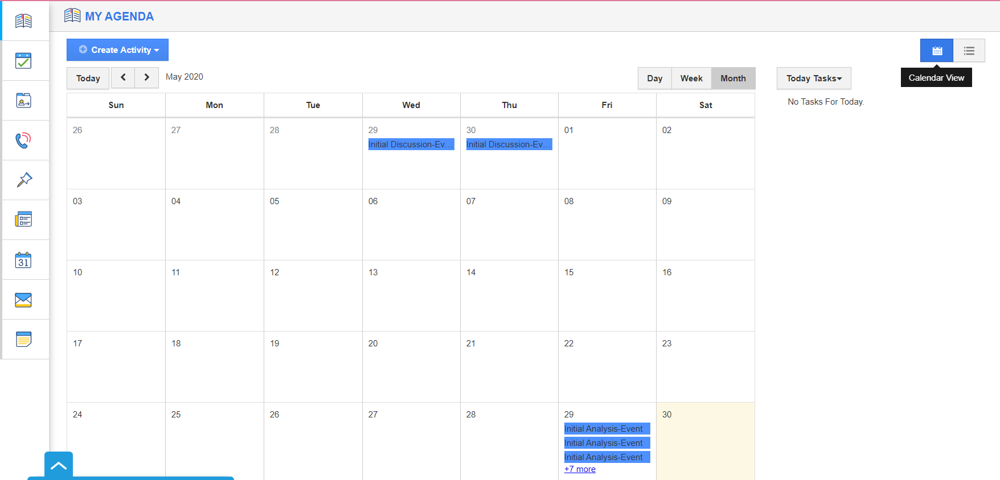
Task: Select the day cell 18
Action: tap(215, 367)
